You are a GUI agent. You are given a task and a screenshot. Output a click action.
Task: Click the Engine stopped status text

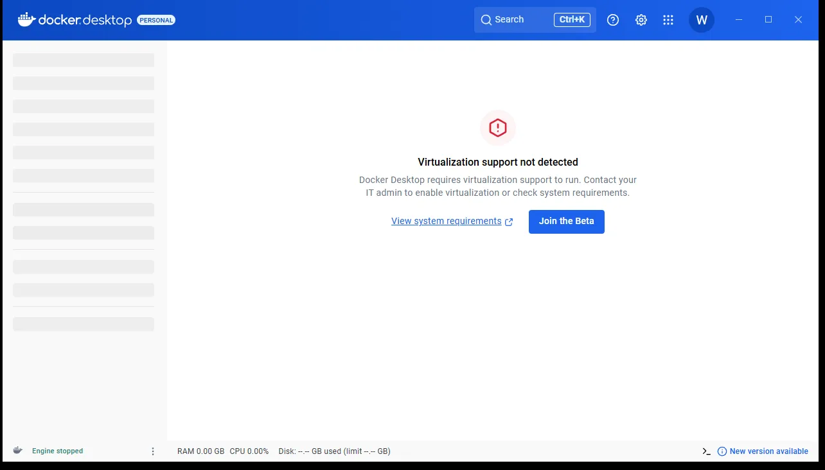click(x=58, y=451)
